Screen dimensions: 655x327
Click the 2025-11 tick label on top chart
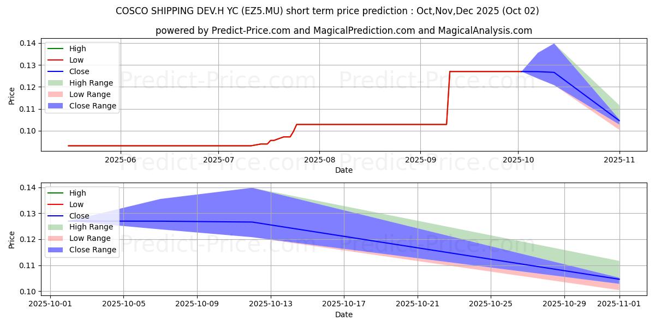pos(620,160)
